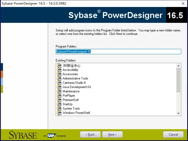Select Camtasia Studio 6 folder name
188x141 pixels.
click(74, 83)
